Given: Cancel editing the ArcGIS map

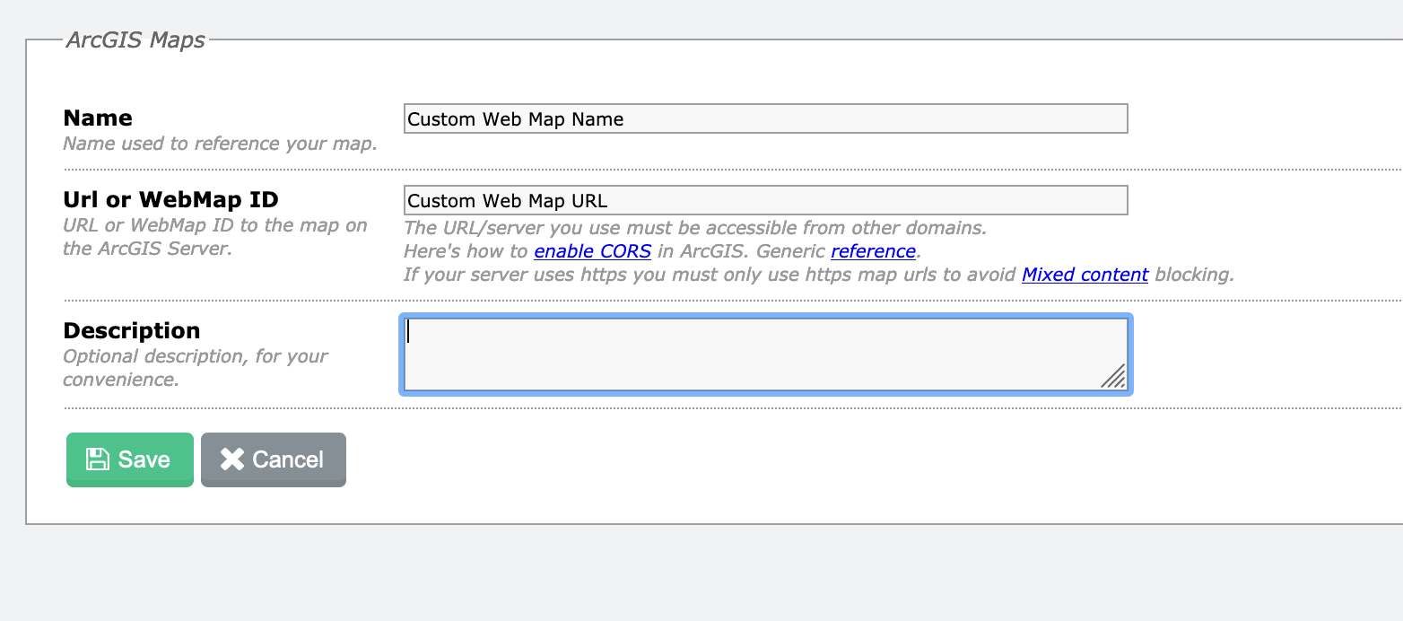Looking at the screenshot, I should (x=274, y=459).
